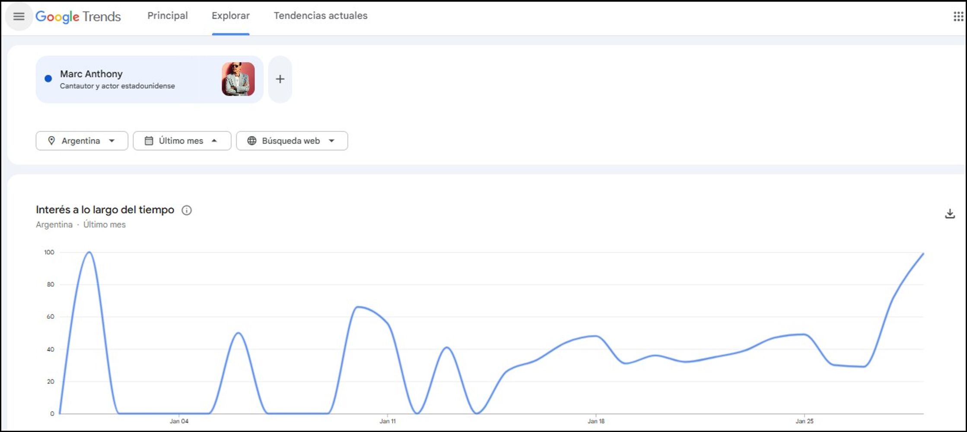Click the blue dot beside Marc Anthony

48,79
